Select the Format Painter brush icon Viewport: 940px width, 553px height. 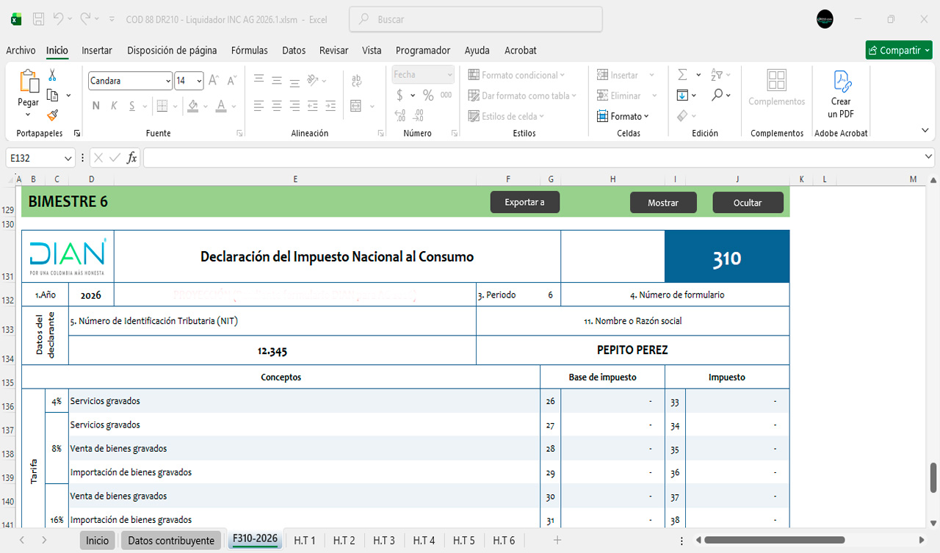point(52,115)
